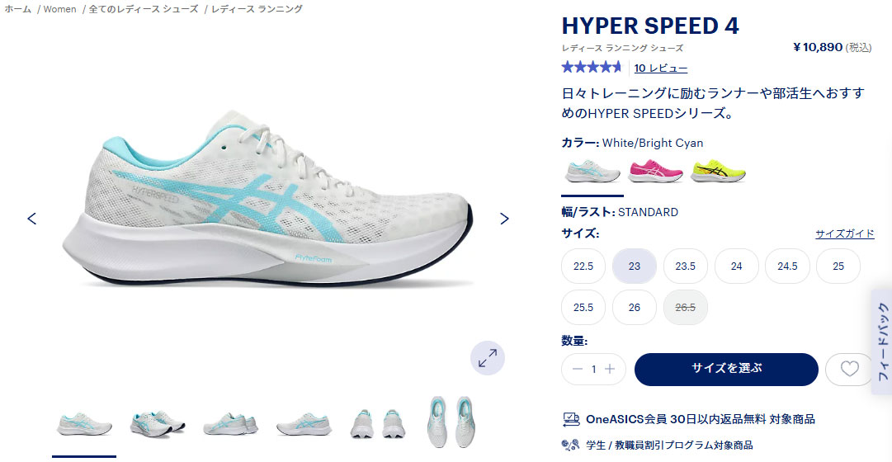Click the サイズを選ぶ button
The height and width of the screenshot is (462, 892).
point(726,370)
